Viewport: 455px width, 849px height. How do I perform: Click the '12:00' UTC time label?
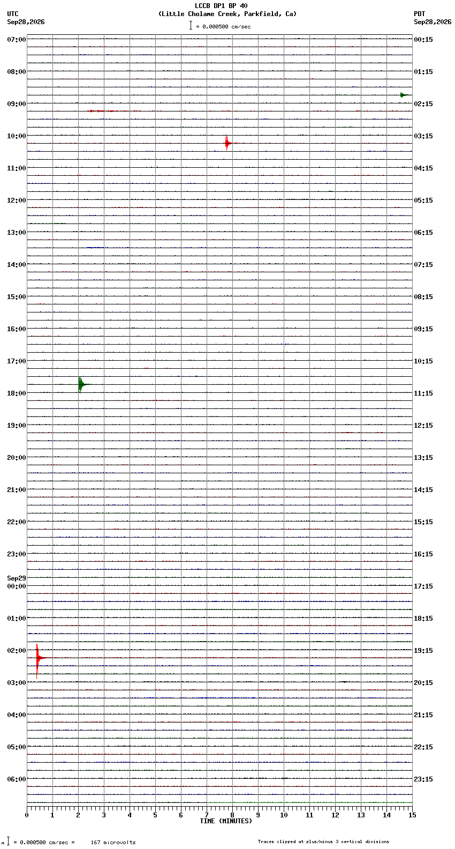pos(17,200)
